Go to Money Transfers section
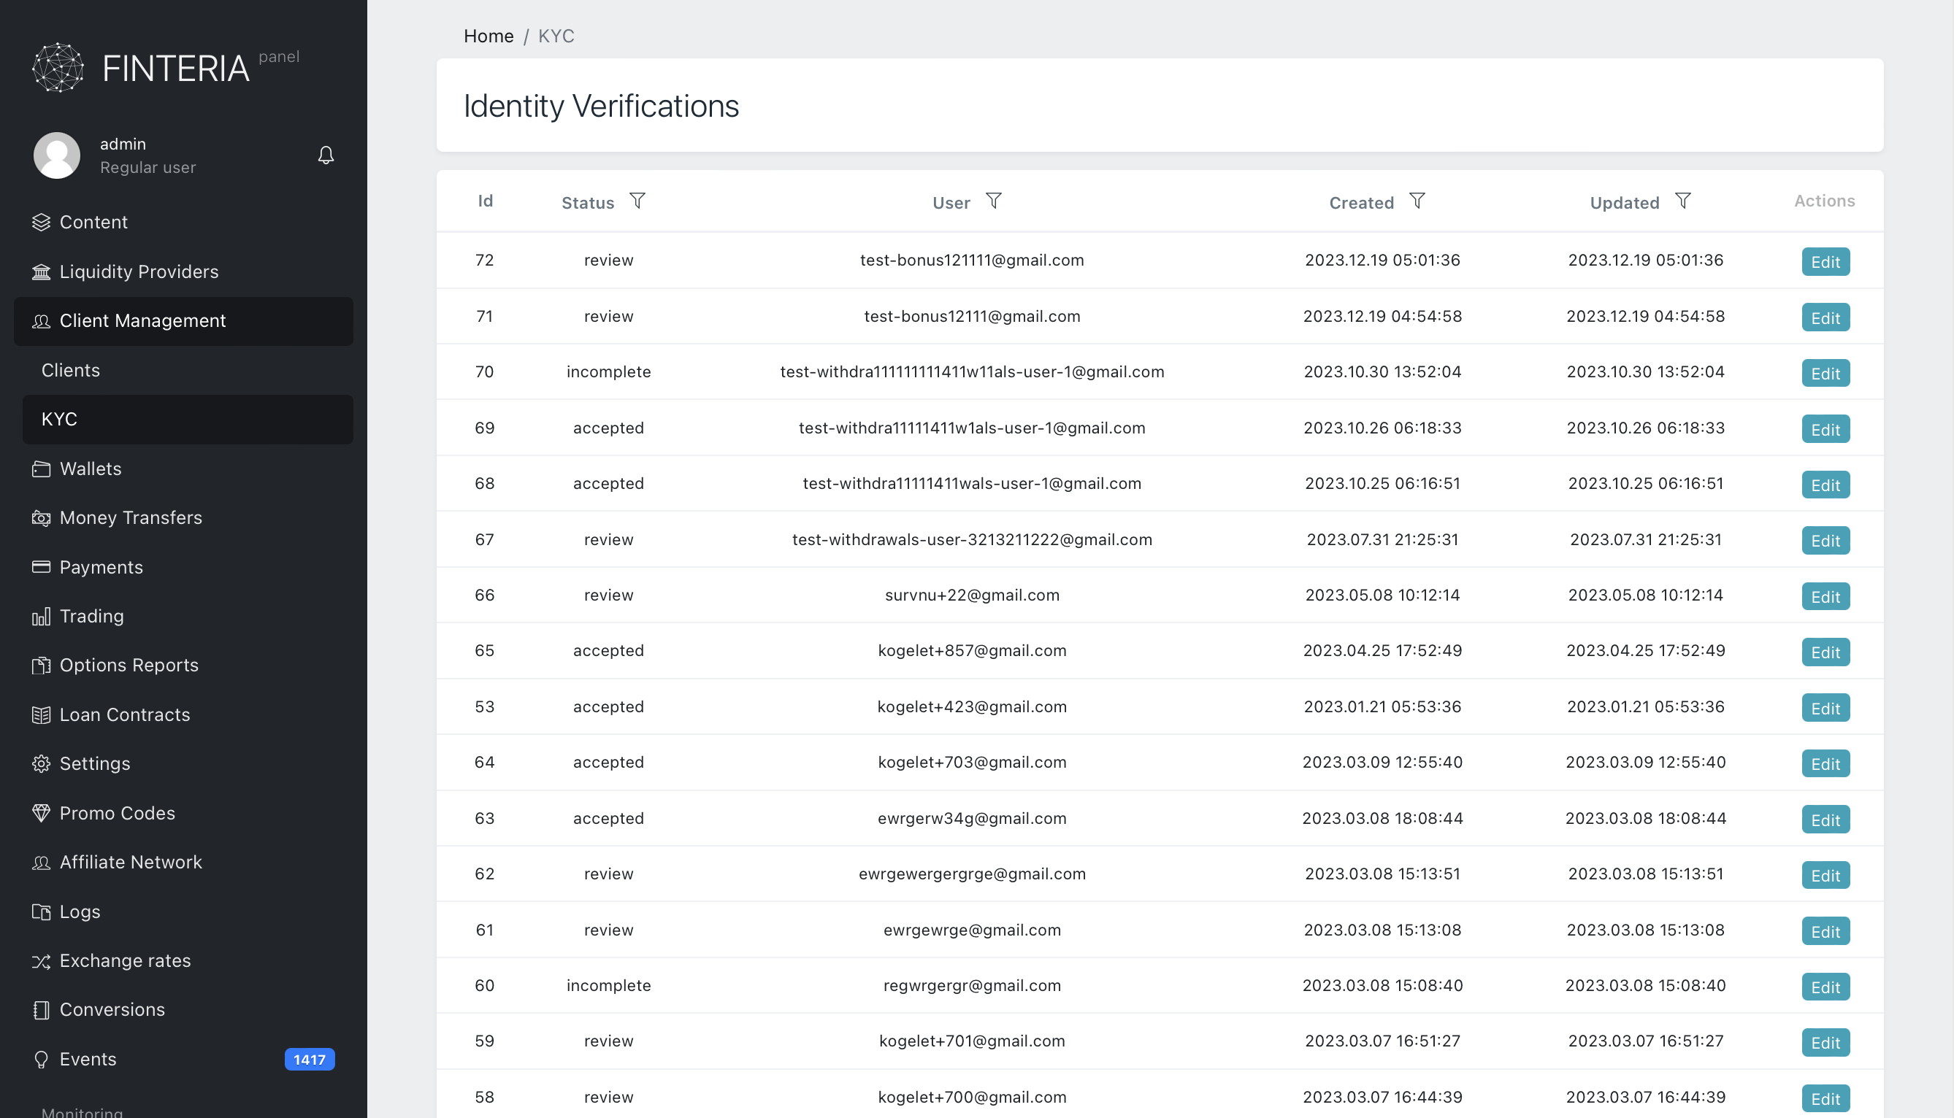The width and height of the screenshot is (1954, 1118). (131, 517)
